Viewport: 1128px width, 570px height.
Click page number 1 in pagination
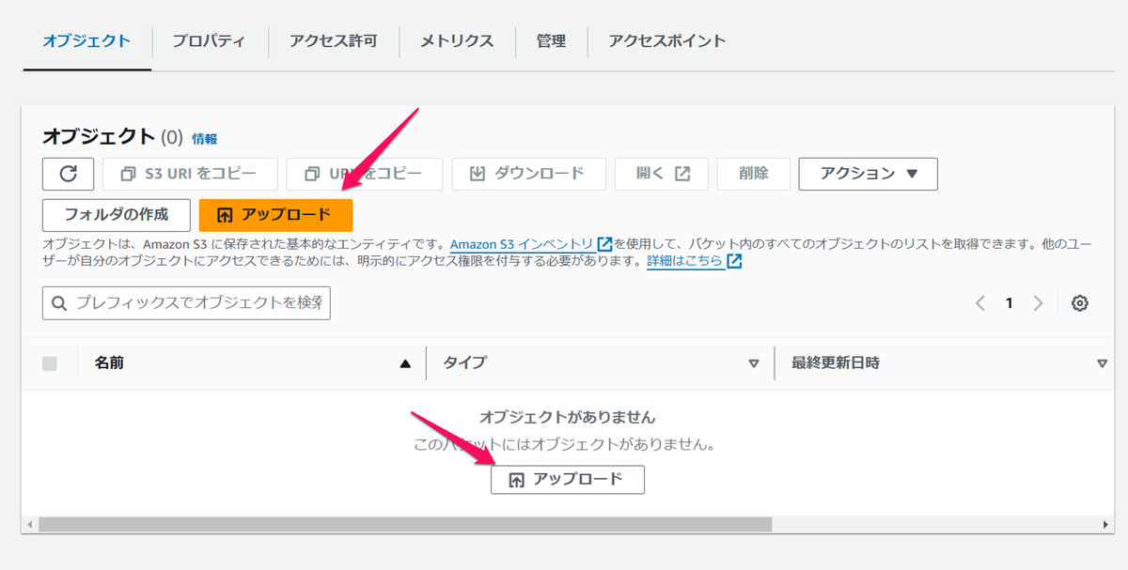1010,303
